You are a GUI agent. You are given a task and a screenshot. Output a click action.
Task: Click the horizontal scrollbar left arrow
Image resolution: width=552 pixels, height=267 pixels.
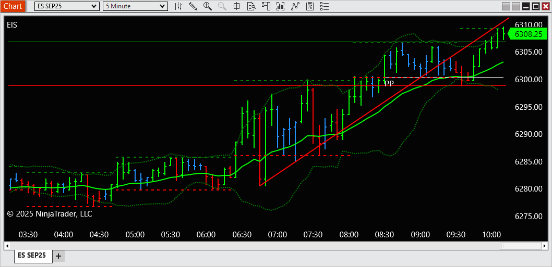point(7,245)
